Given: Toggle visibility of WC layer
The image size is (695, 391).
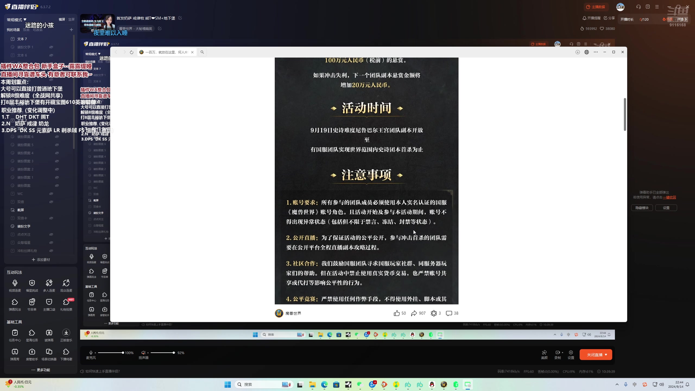Looking at the screenshot, I should [51, 194].
